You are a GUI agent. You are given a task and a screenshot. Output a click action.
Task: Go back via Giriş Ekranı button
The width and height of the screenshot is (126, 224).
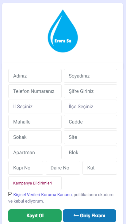pyautogui.click(x=90, y=215)
